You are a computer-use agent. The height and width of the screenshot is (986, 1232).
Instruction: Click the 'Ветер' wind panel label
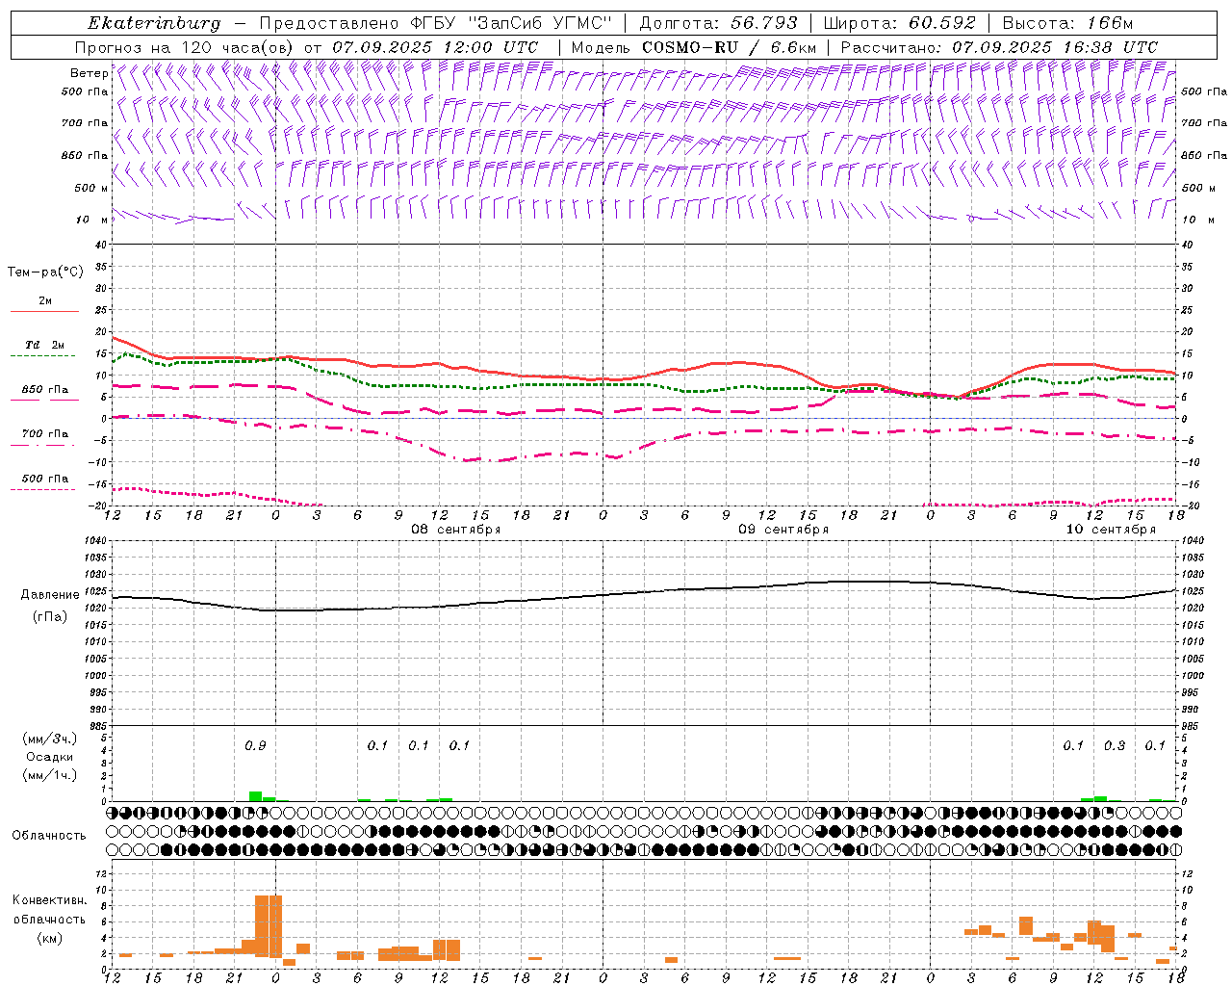tap(89, 73)
